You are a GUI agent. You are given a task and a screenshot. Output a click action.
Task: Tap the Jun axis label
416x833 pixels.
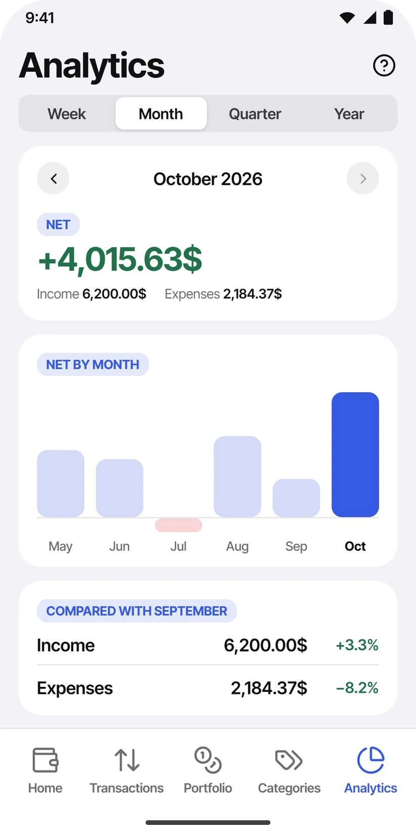(x=120, y=546)
